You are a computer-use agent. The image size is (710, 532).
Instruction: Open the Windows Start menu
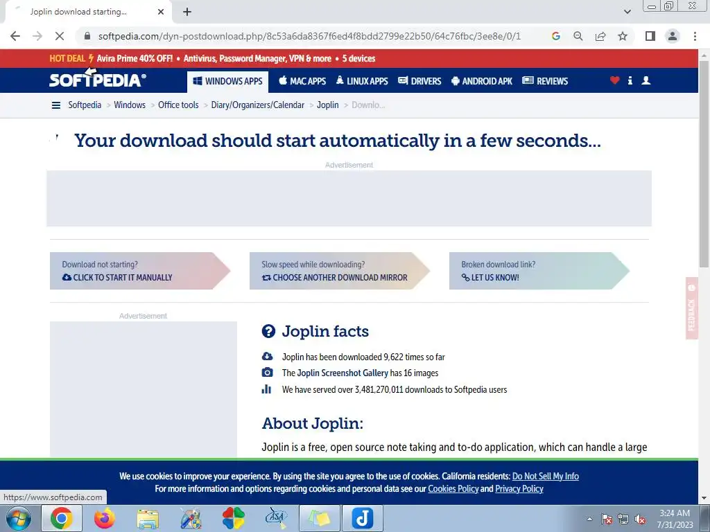pos(18,518)
